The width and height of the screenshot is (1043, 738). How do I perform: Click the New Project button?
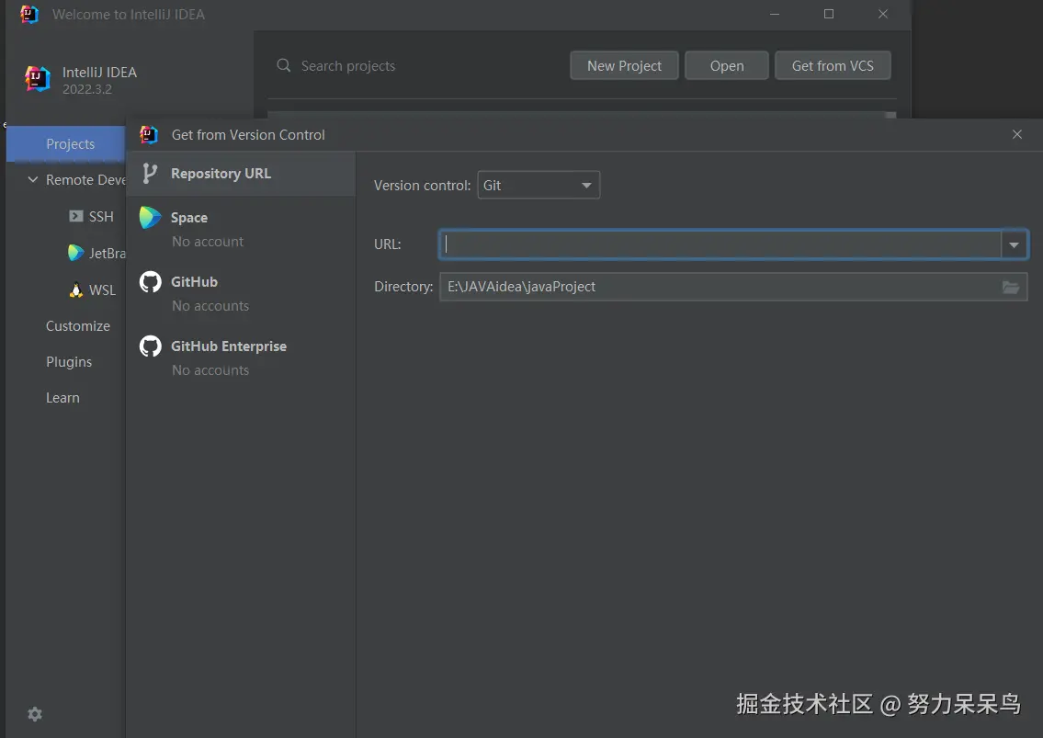point(624,66)
